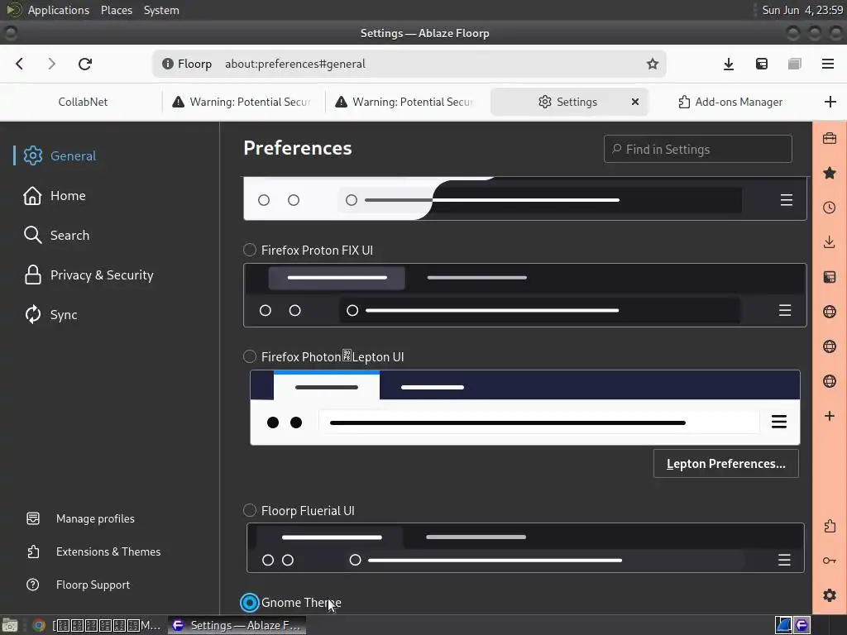
Task: Click the Firefox Proton FIX UI preview
Action: (x=525, y=295)
